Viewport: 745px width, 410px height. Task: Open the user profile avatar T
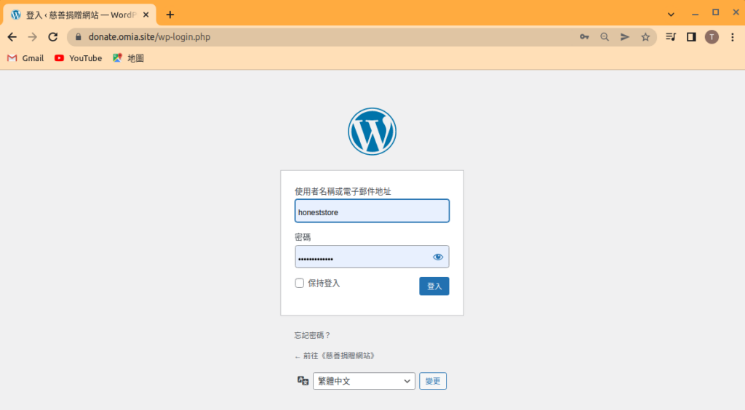coord(712,37)
